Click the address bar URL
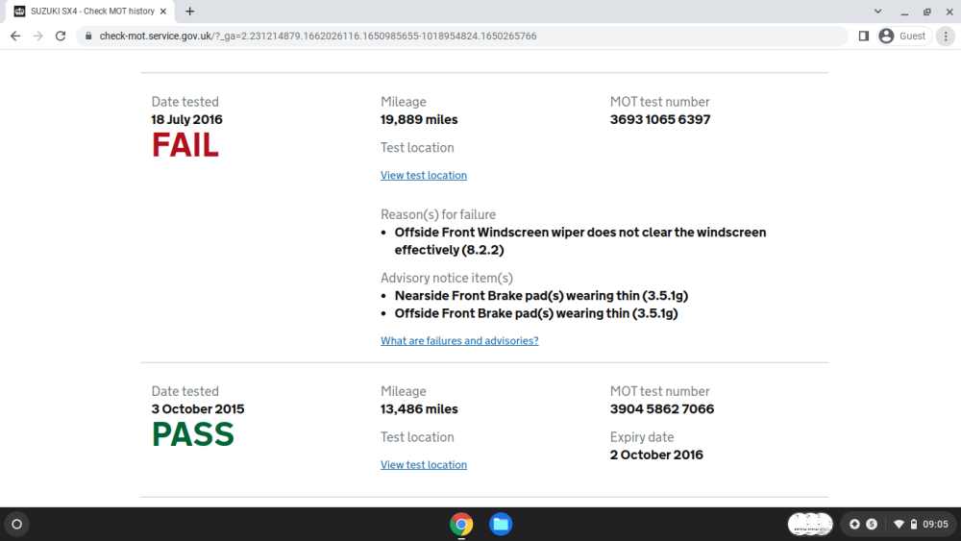This screenshot has height=541, width=961. [318, 37]
